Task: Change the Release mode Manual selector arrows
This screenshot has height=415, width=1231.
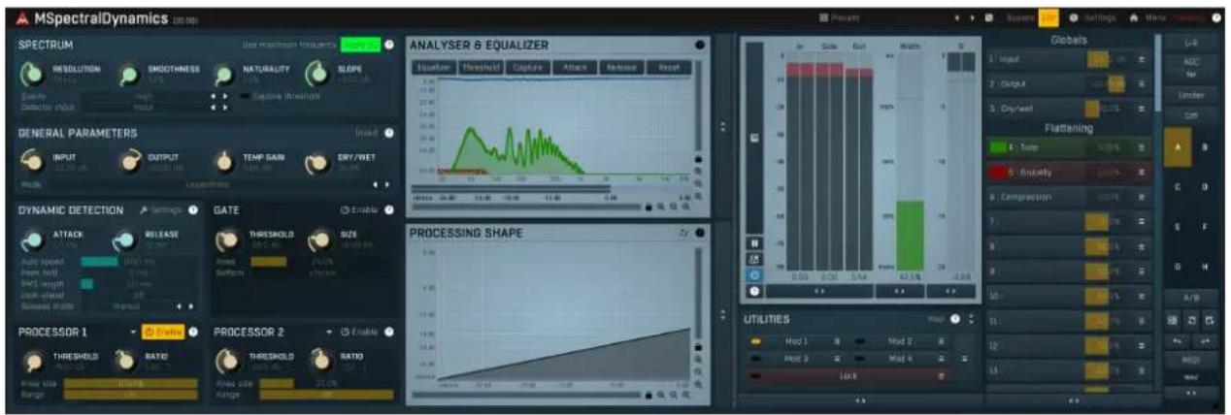Action: (183, 305)
